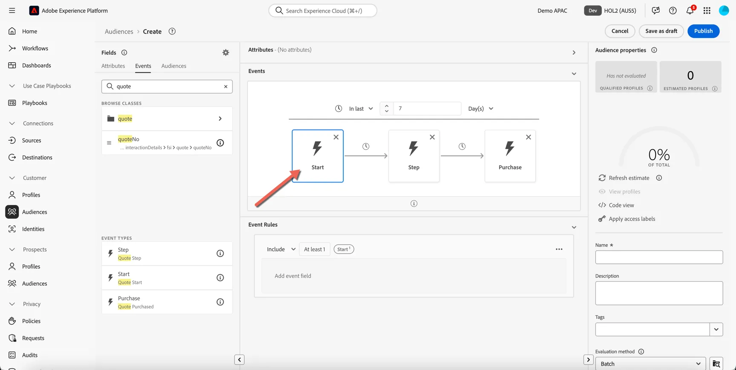Open the notifications bell
736x370 pixels.
690,10
